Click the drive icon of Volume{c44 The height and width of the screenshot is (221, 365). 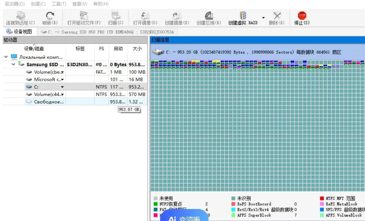29,94
